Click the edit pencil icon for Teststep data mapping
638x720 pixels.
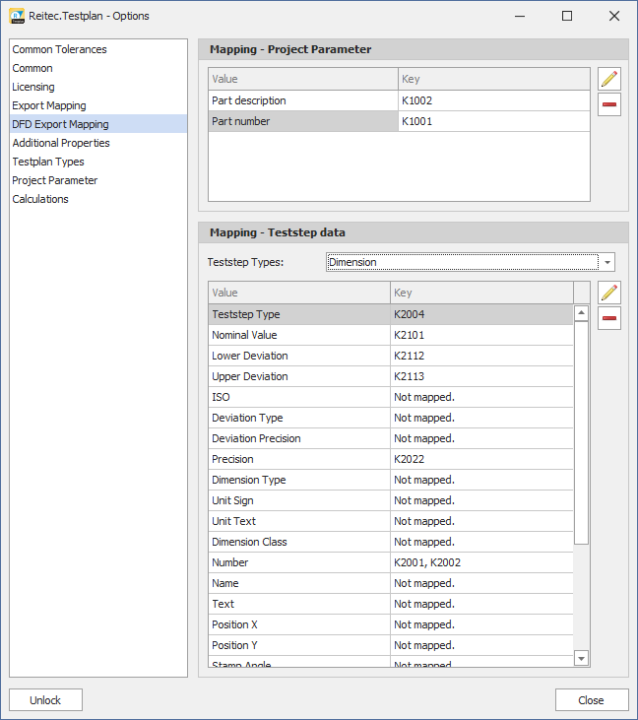pos(609,293)
